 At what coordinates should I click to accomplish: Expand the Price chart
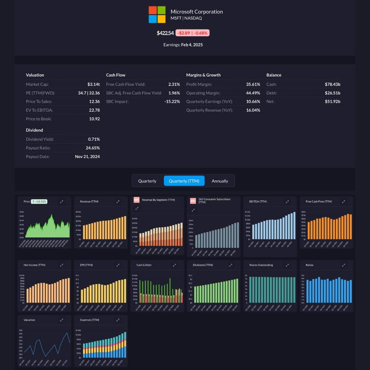62,202
